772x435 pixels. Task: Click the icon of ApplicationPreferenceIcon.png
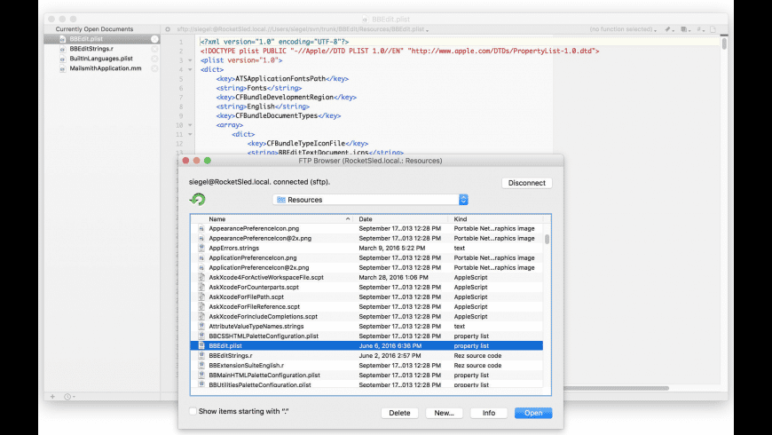pyautogui.click(x=201, y=257)
